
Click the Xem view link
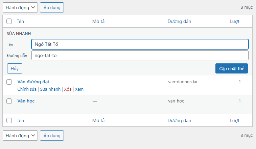[x=79, y=89]
